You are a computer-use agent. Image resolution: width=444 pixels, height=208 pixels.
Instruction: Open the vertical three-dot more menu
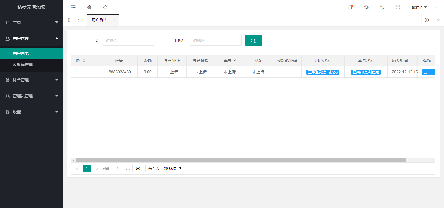[436, 7]
